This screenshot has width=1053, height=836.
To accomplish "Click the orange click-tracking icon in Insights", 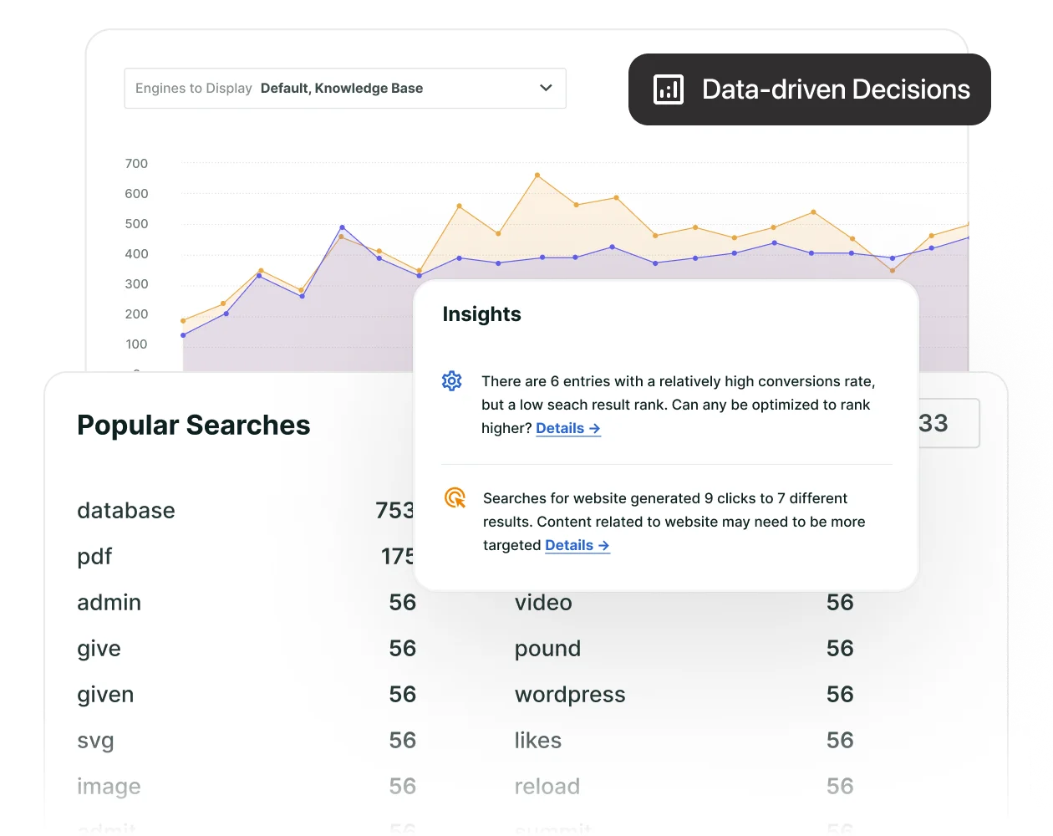I will point(454,497).
